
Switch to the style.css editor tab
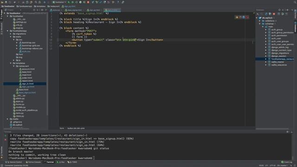[x=56, y=10]
